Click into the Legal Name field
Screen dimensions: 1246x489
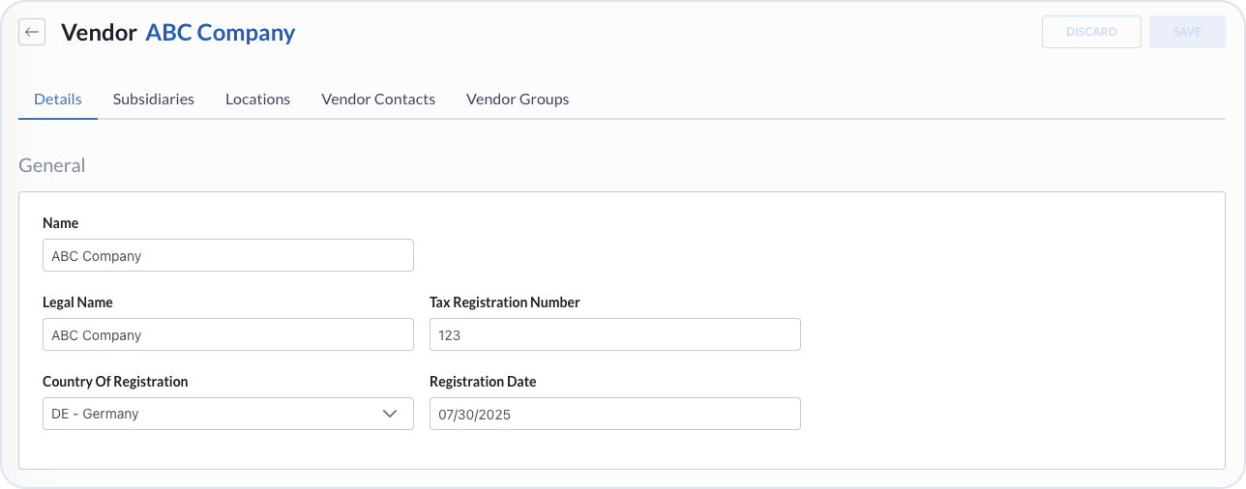(228, 335)
